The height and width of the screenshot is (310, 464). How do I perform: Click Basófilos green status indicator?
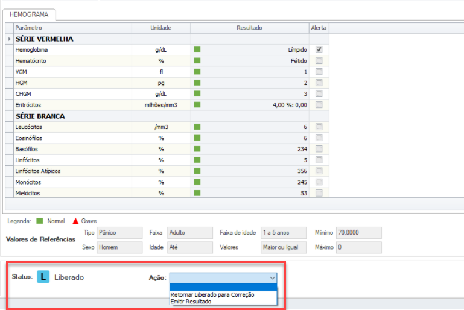pos(197,149)
